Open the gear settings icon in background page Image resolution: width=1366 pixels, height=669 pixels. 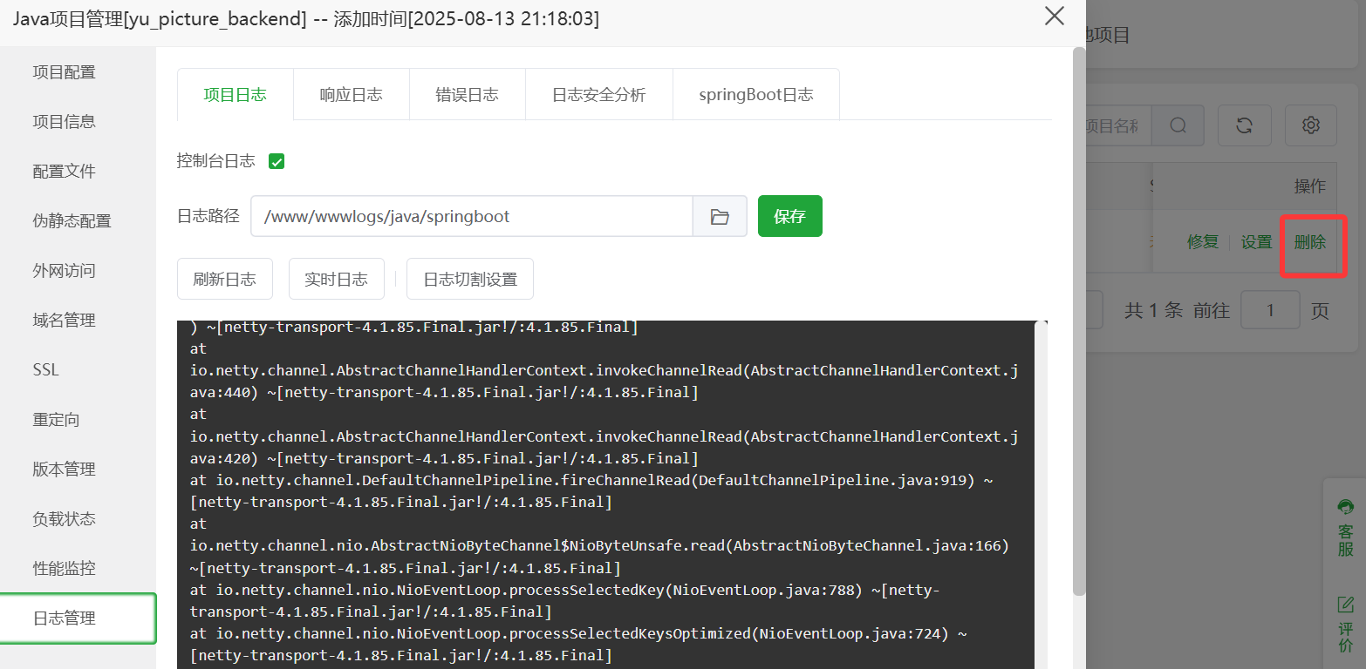(x=1310, y=125)
